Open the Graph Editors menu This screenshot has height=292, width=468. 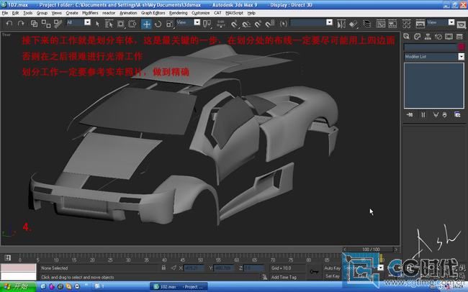(153, 13)
